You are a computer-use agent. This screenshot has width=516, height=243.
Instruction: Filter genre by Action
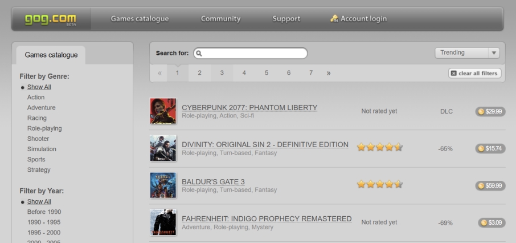coord(36,98)
